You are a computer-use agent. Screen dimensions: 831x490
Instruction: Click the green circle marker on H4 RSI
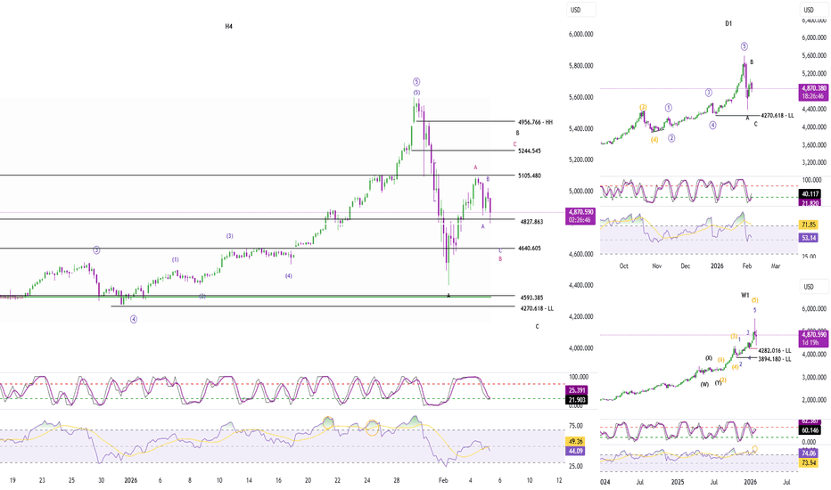(328, 422)
